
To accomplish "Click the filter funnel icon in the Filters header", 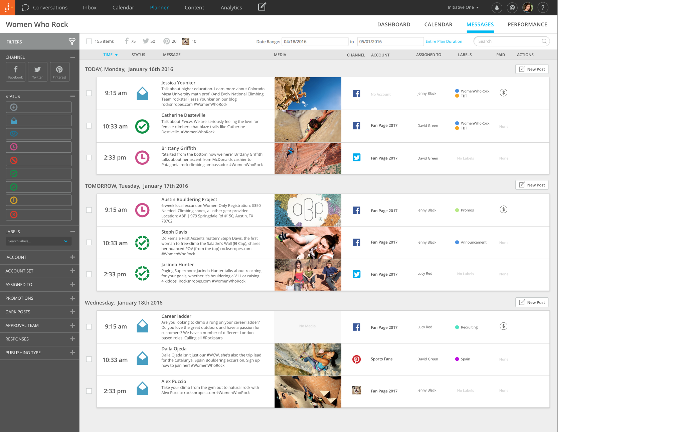I will (72, 41).
